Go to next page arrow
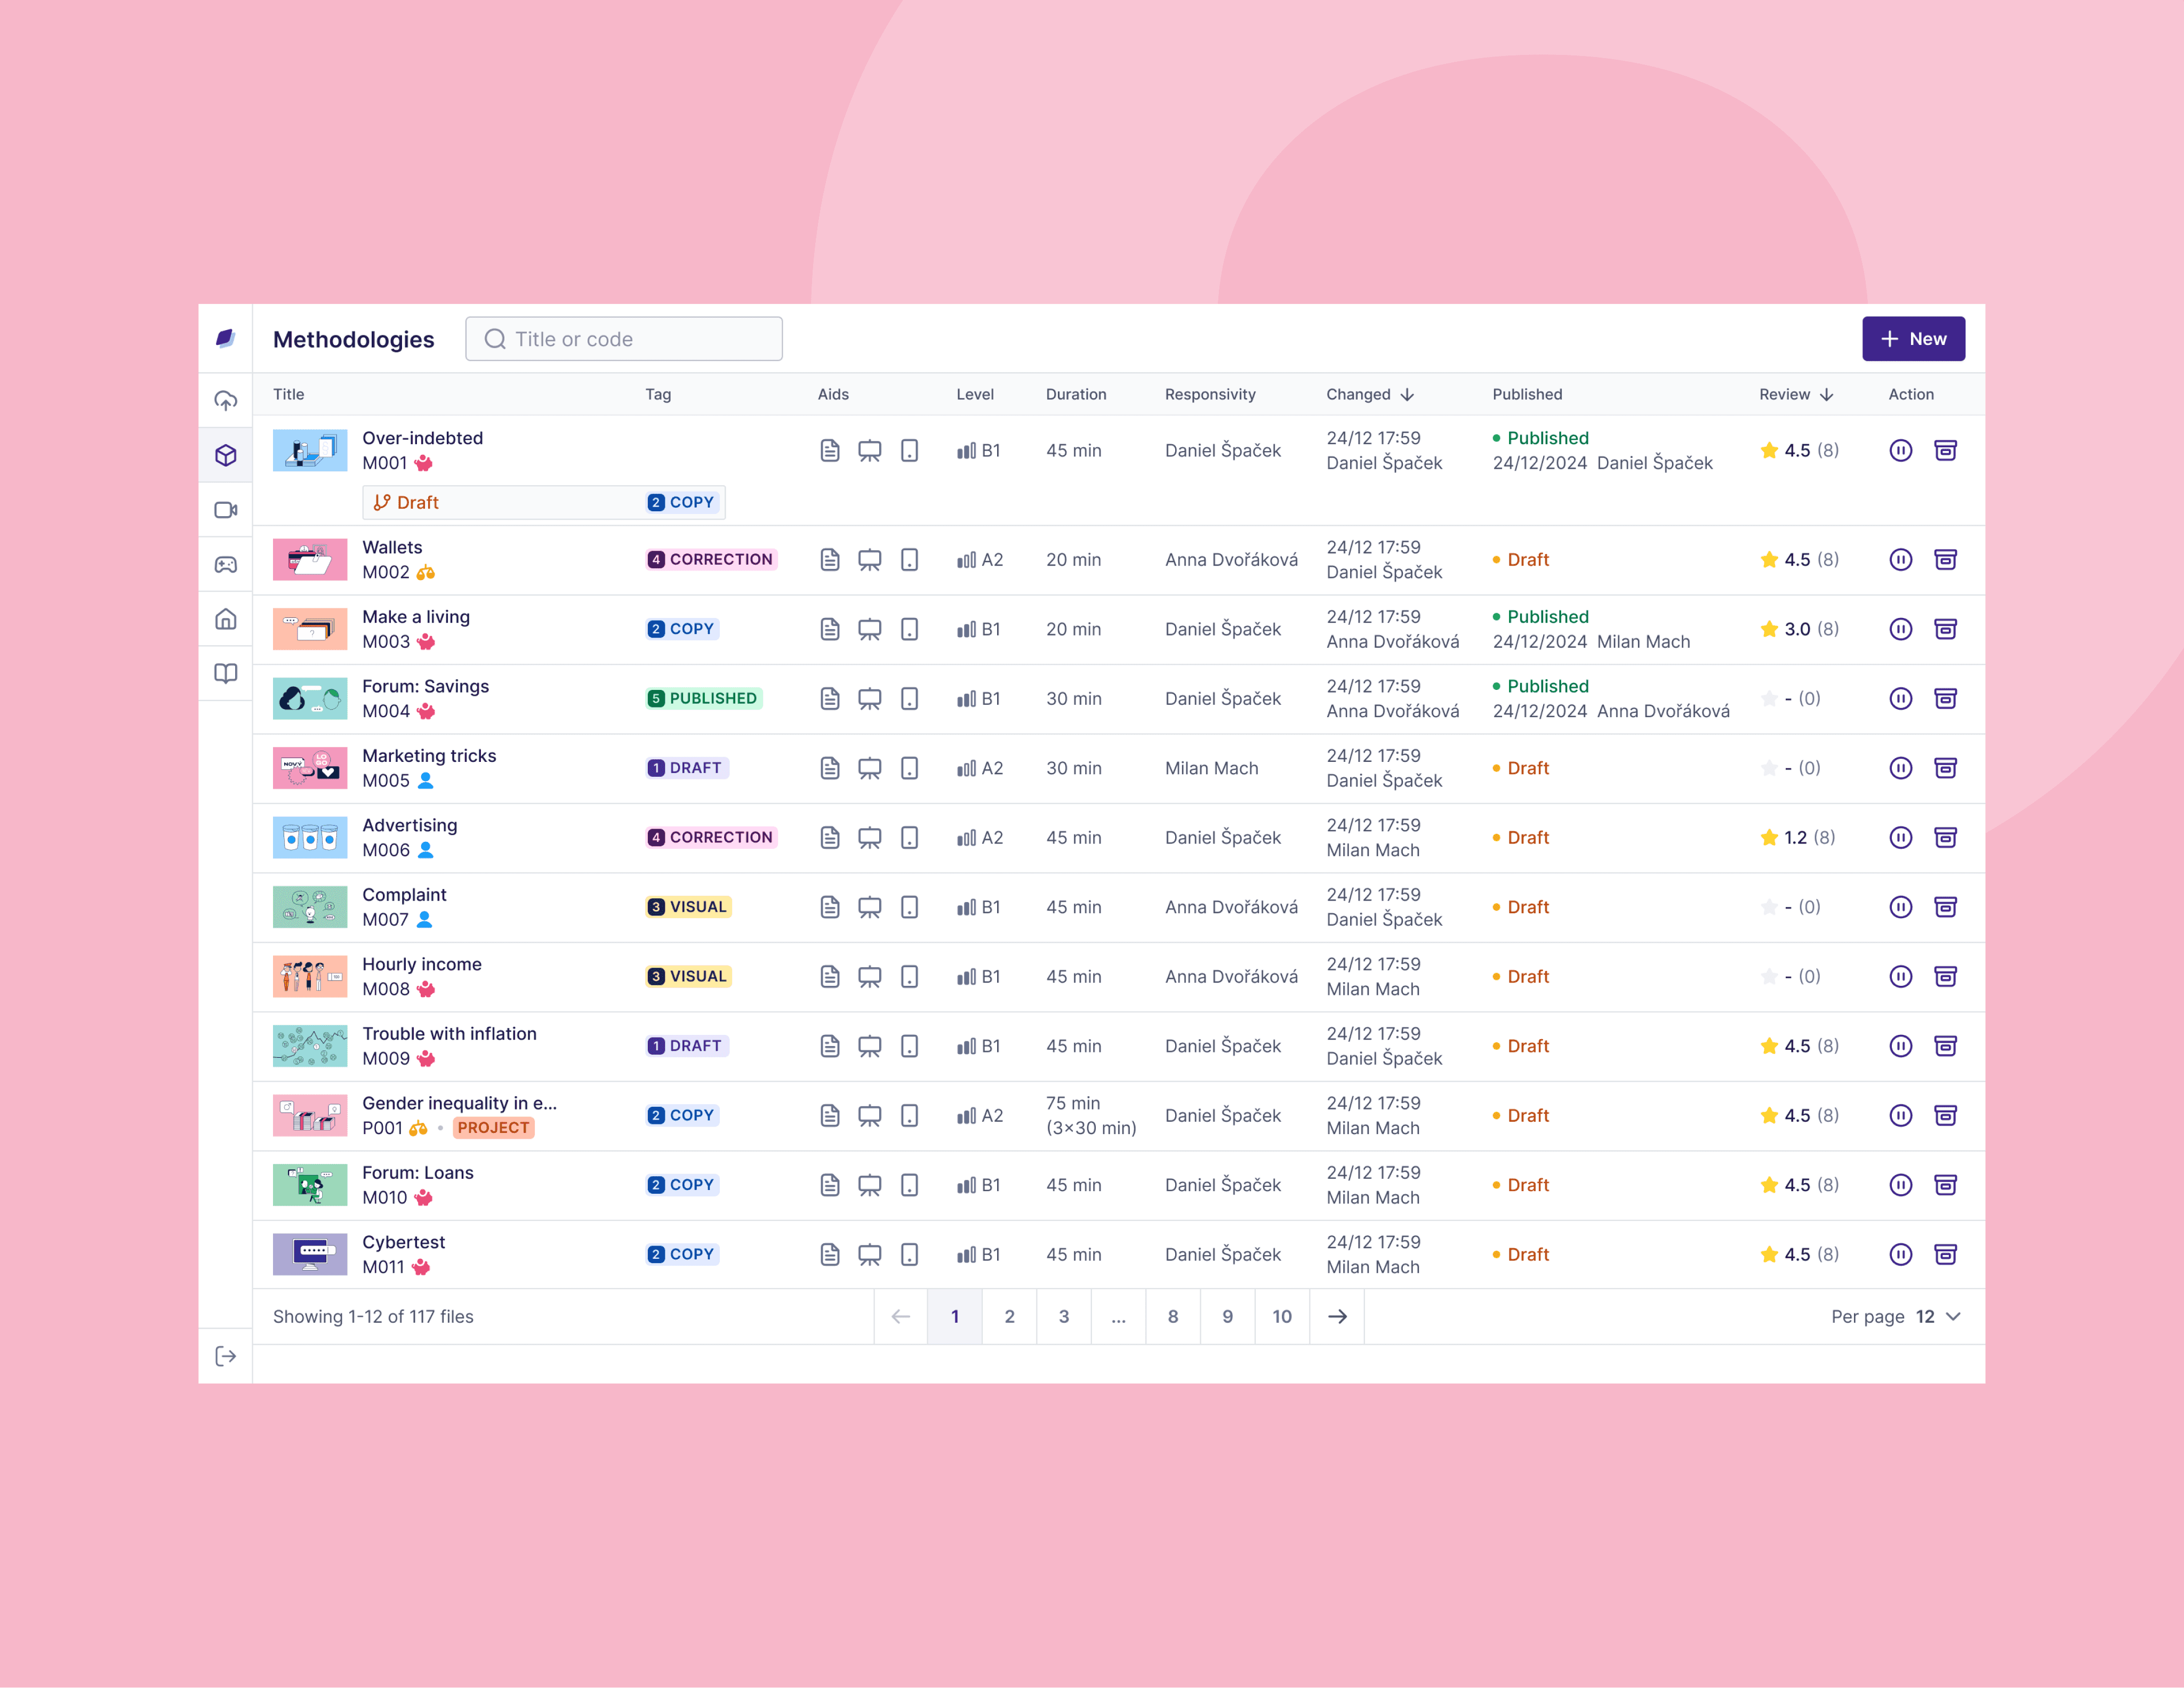 [1337, 1316]
